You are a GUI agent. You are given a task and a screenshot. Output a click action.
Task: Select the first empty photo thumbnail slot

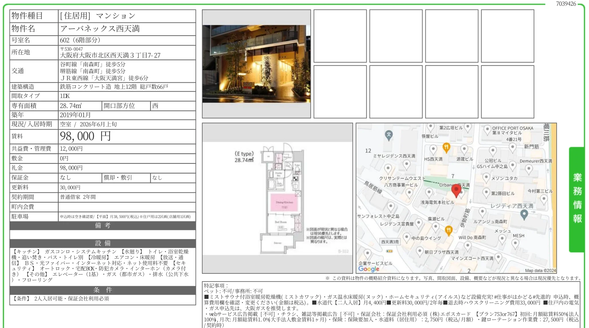click(340, 36)
